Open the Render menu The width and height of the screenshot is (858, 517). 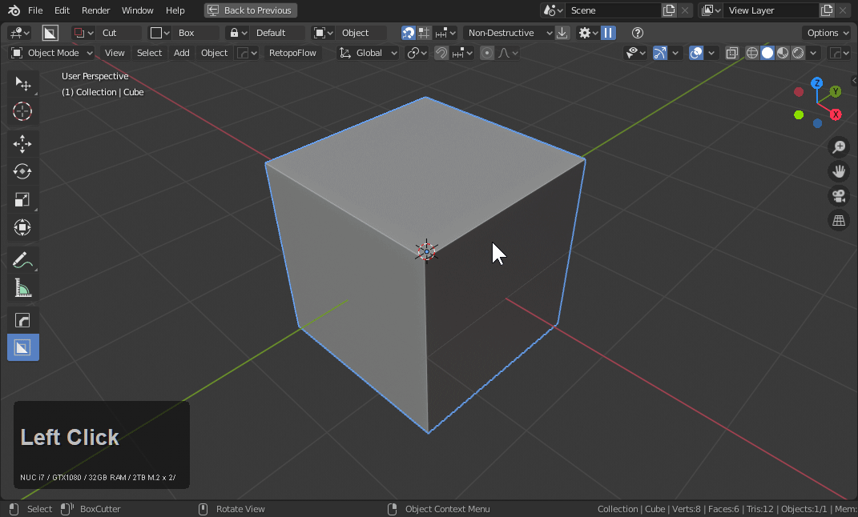pos(95,10)
